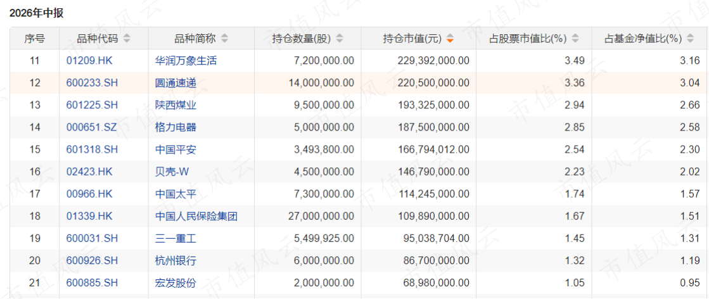Open 宏发股份 stock name link
The height and width of the screenshot is (299, 709).
[x=176, y=283]
